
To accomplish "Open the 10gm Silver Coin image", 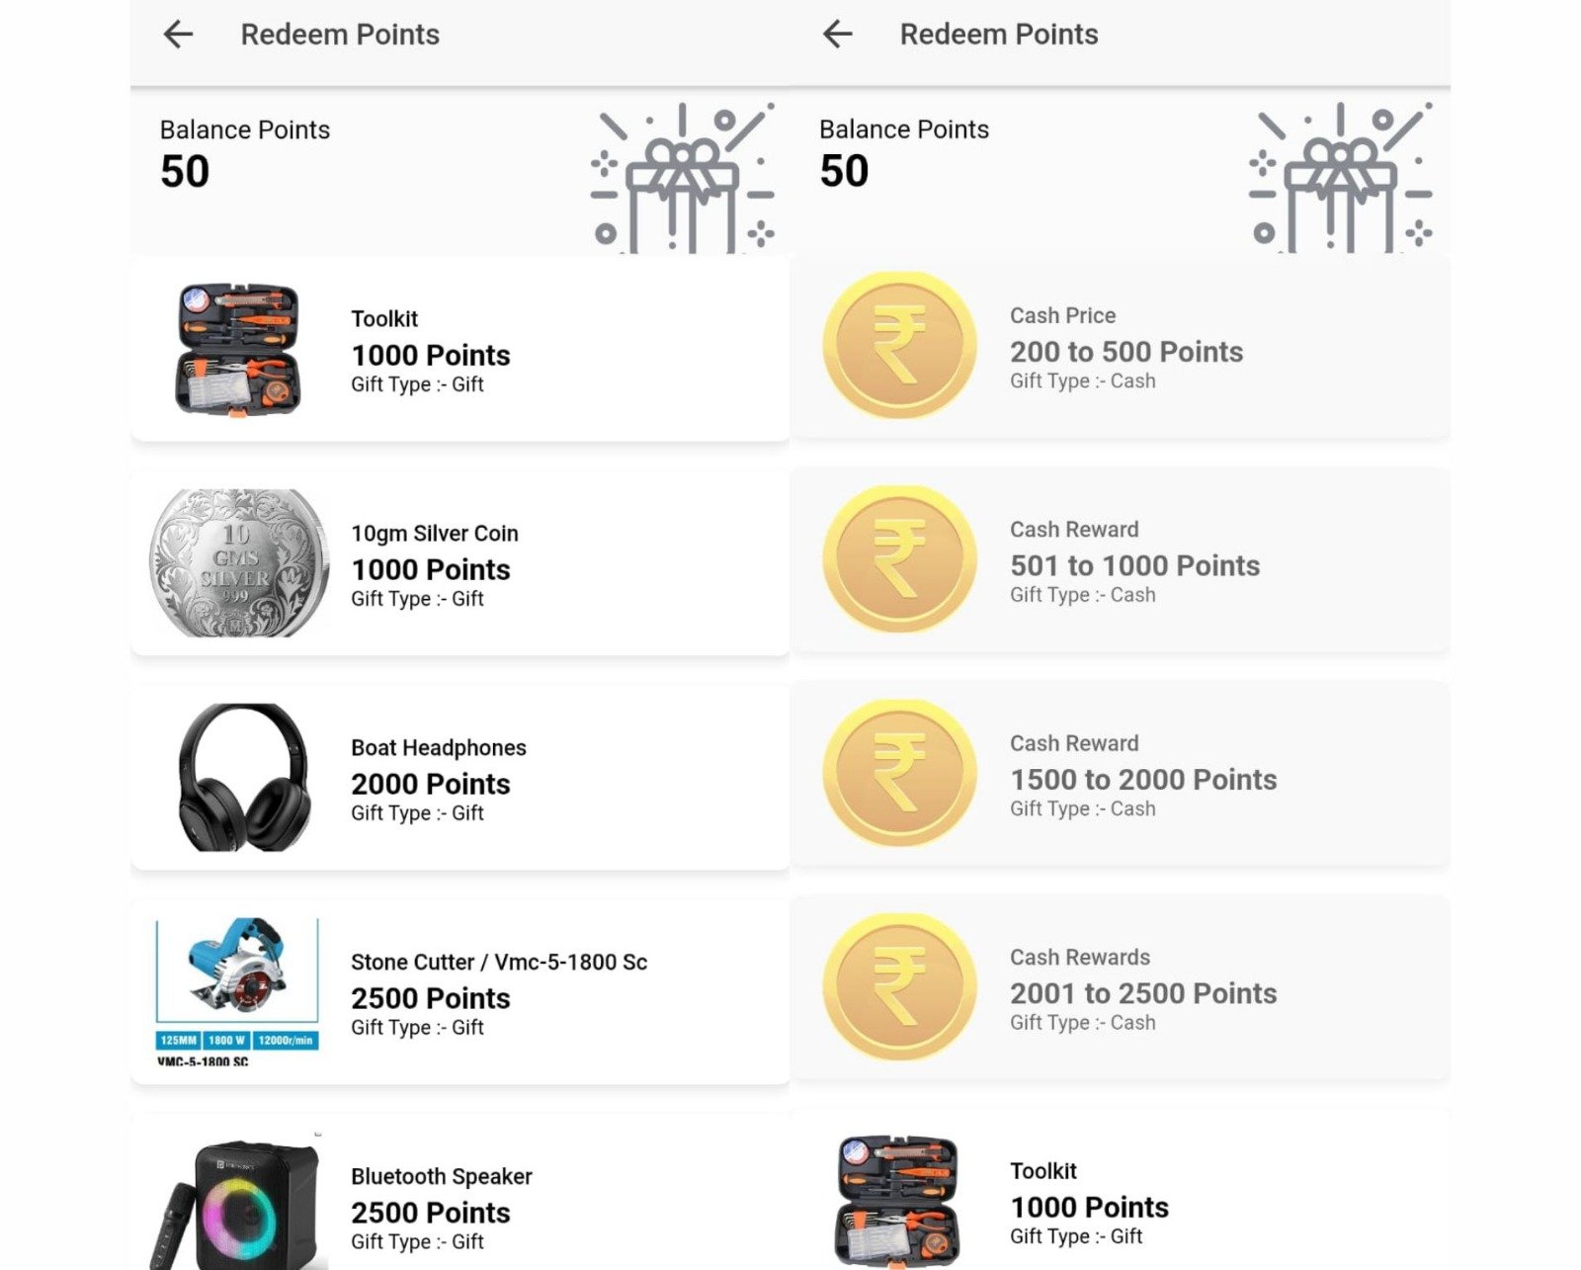I will tap(239, 562).
